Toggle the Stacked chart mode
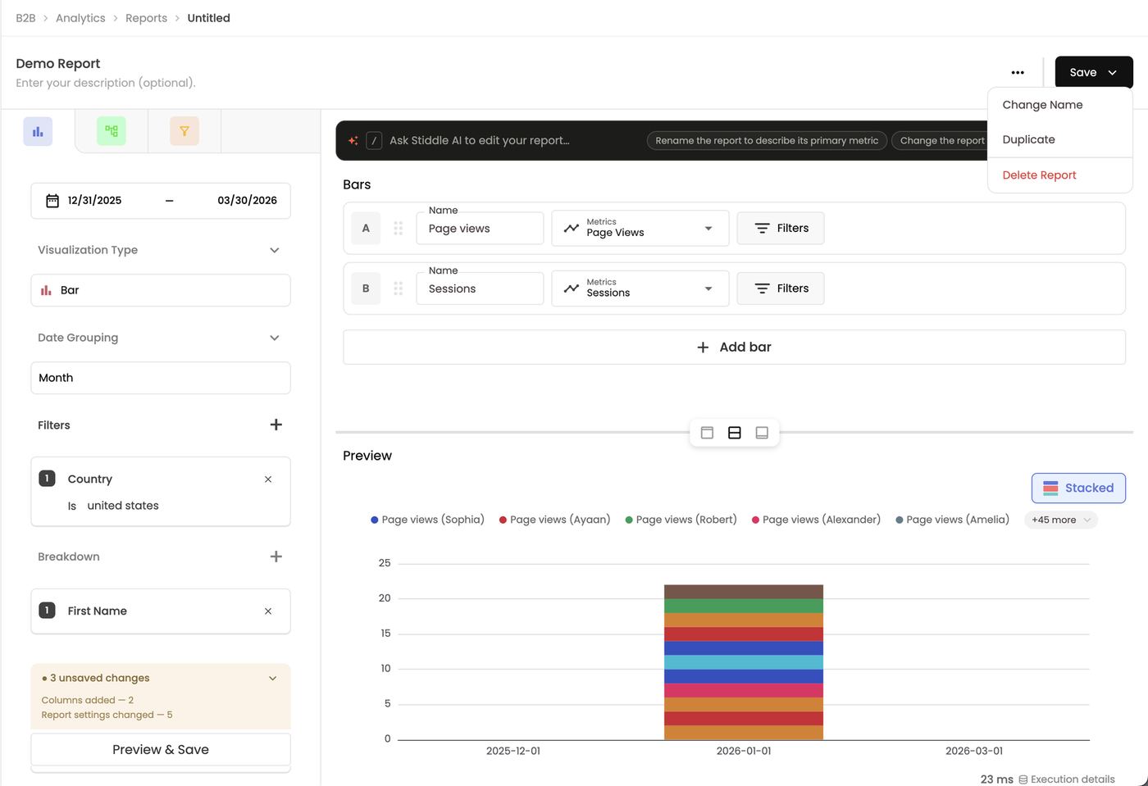Viewport: 1148px width, 786px height. pos(1078,488)
